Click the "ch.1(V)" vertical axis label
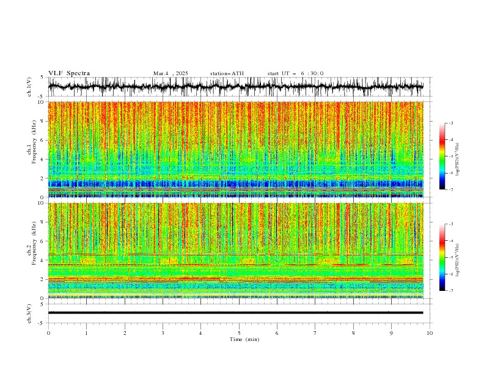 click(29, 87)
